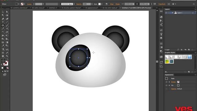Open the Stroke panel icon in dock
This screenshot has height=111, width=197.
[161, 43]
